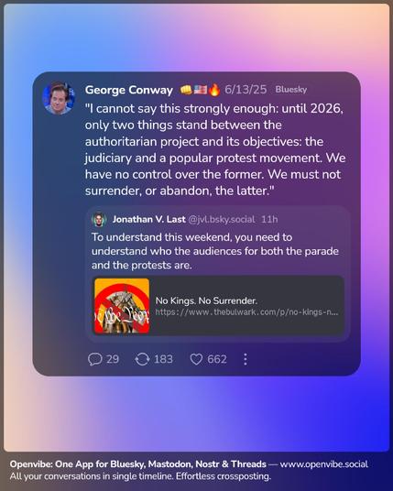Open the thebulwark.com article URL

(x=246, y=312)
